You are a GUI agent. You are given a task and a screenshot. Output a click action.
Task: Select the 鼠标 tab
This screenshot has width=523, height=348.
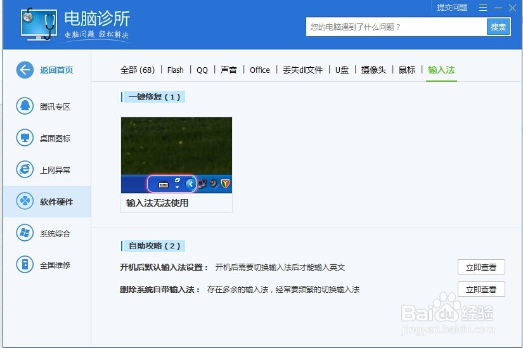[x=407, y=70]
